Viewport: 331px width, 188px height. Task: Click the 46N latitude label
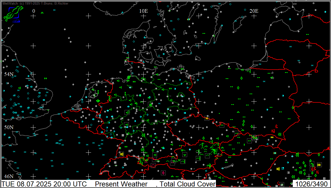[x=9, y=176]
